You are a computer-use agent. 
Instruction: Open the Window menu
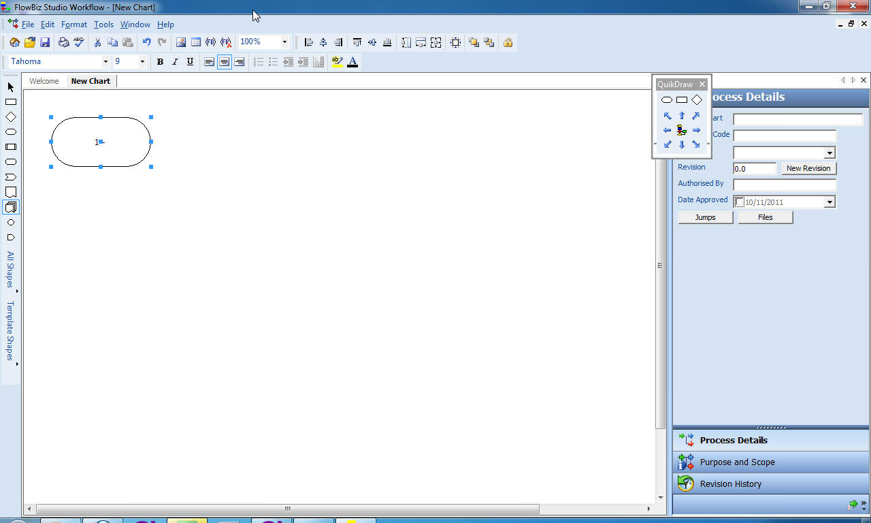[135, 25]
